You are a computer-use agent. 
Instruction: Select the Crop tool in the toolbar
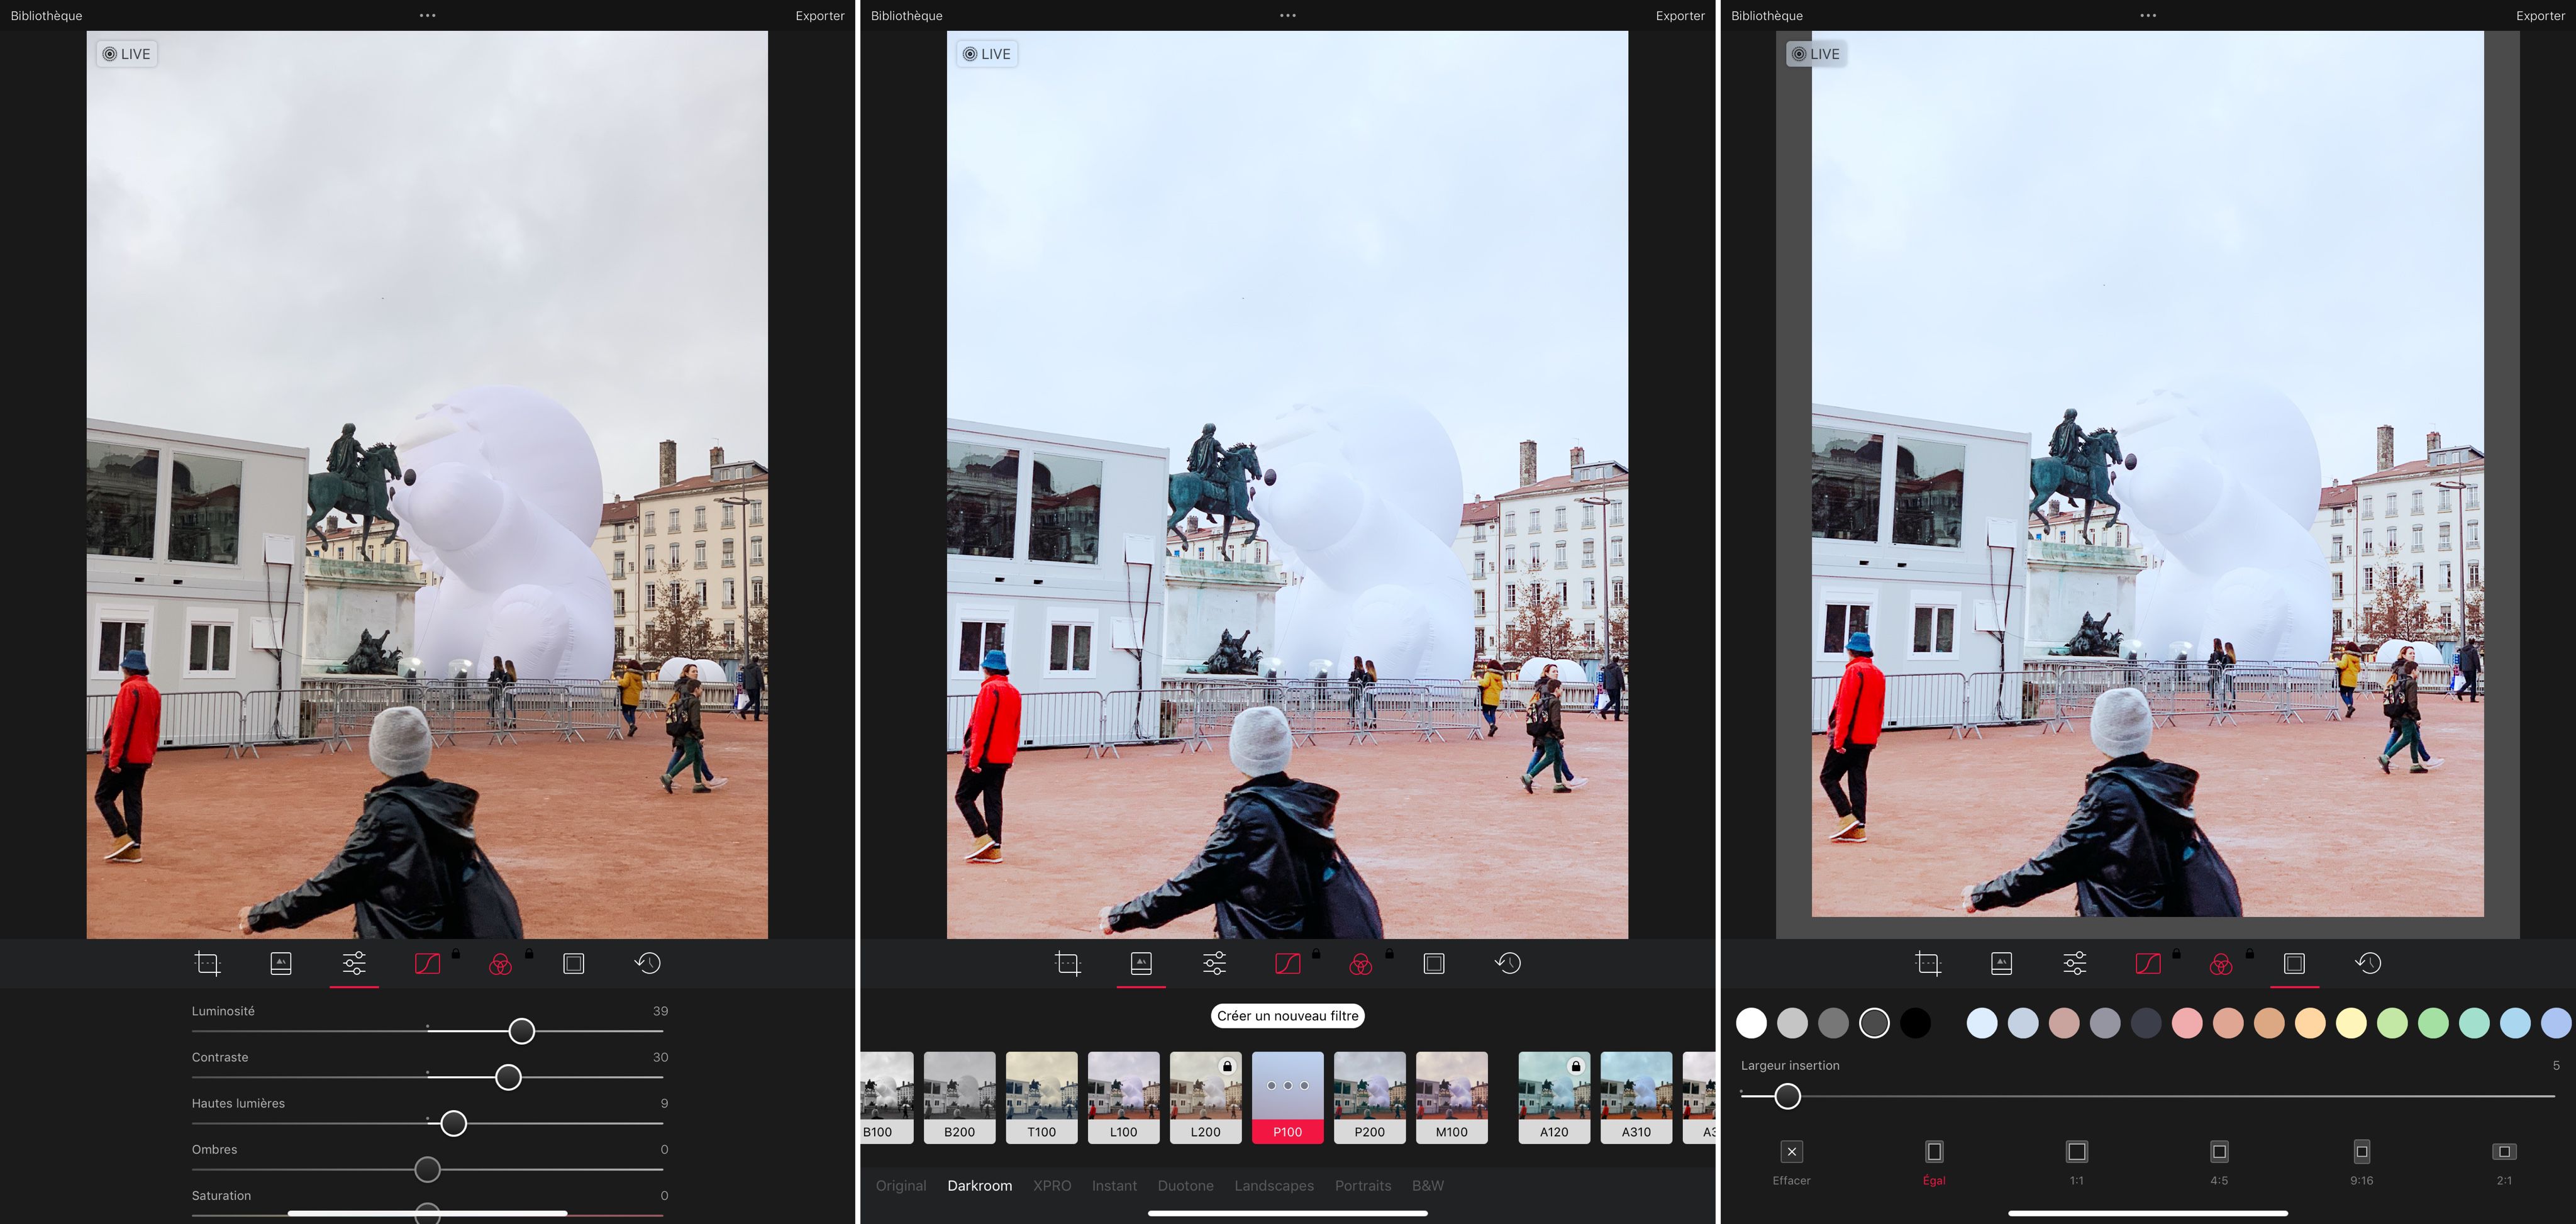tap(208, 963)
